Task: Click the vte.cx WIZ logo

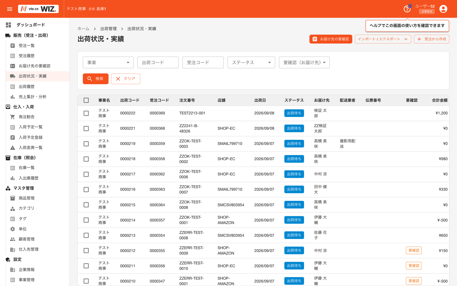Action: (38, 9)
